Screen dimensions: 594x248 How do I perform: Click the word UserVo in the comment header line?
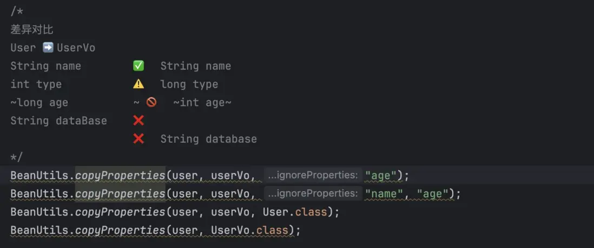76,48
